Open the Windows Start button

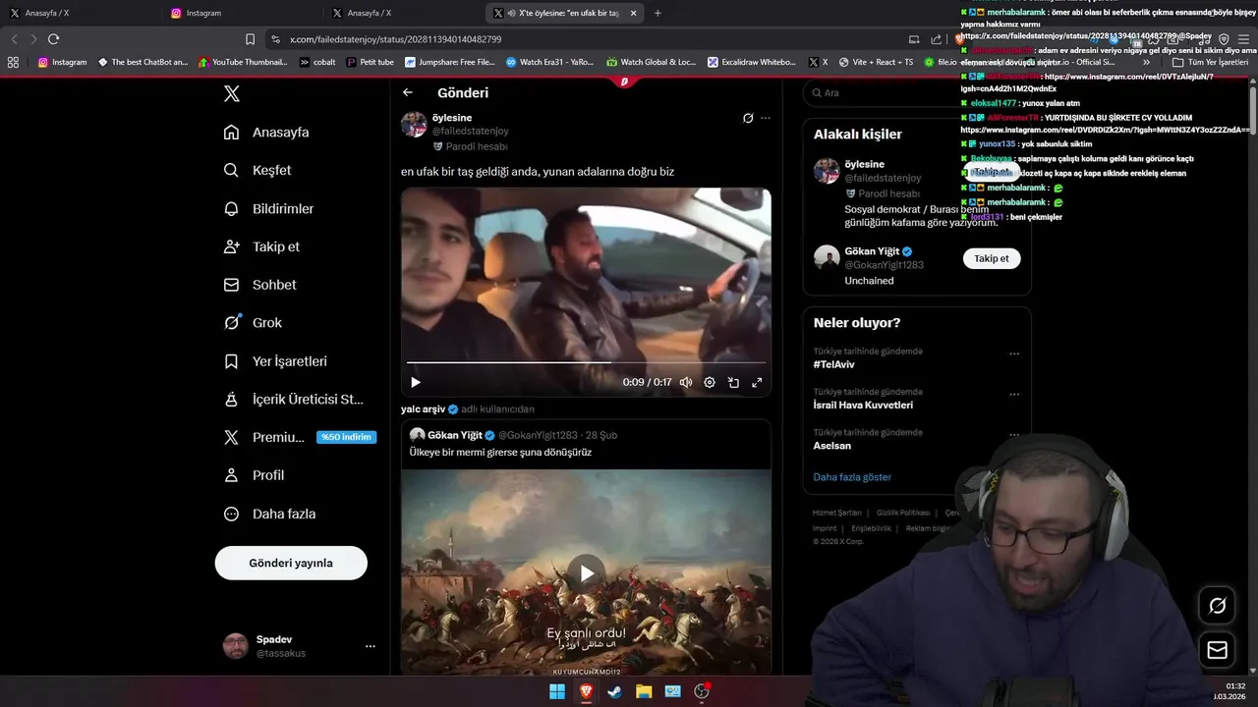557,691
